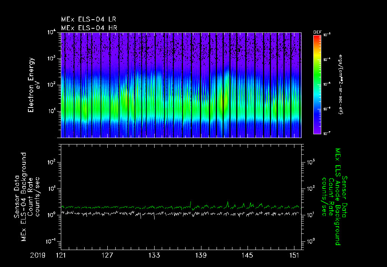Click day 139 on the time axis
This screenshot has width=387, height=267.
click(x=201, y=255)
